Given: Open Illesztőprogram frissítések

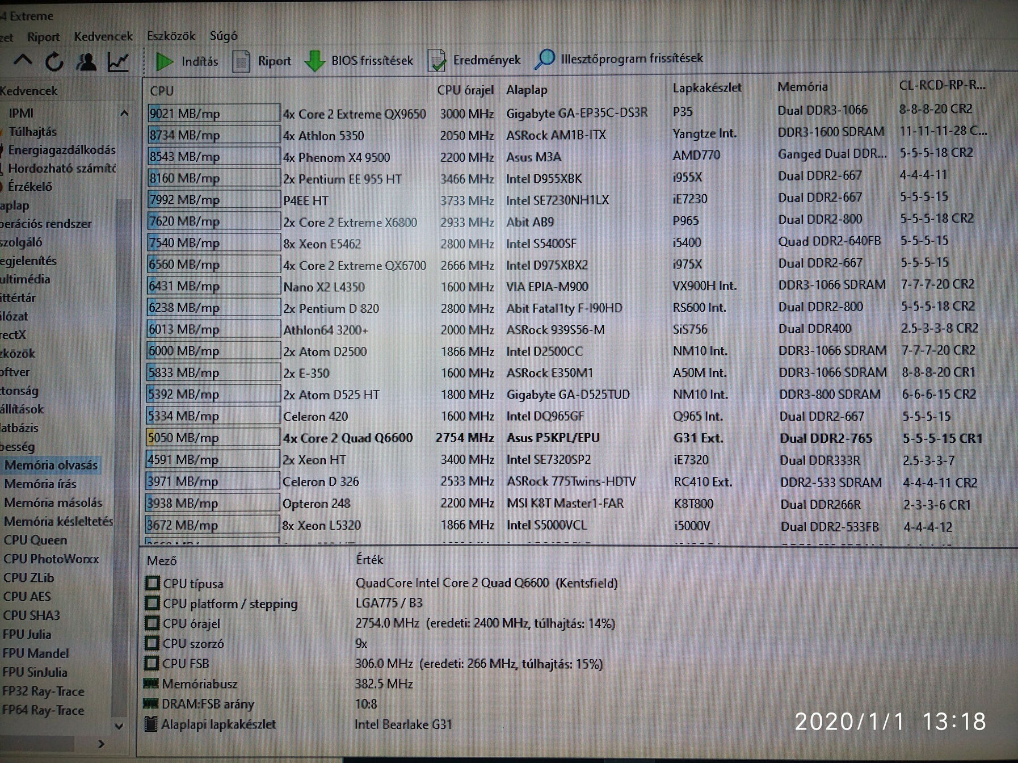Looking at the screenshot, I should pyautogui.click(x=619, y=58).
